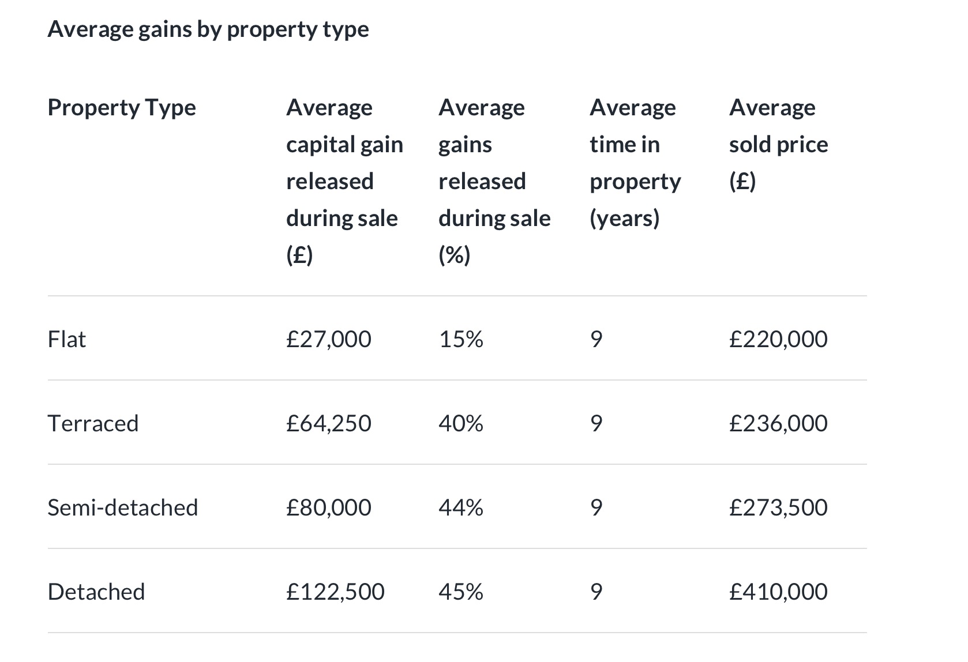Click the "Average time in property" header
This screenshot has height=662, width=968.
tap(635, 163)
